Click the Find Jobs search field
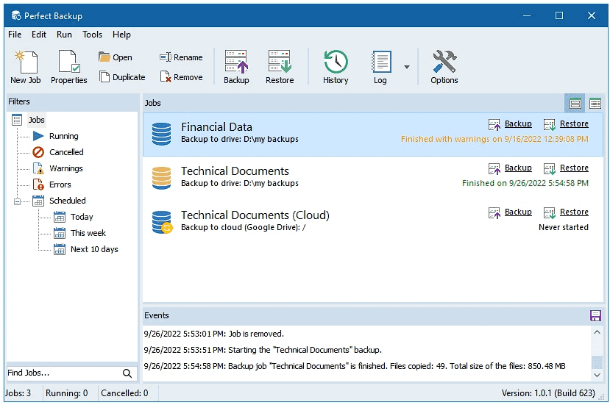Viewport: 610px width, 405px height. (x=64, y=373)
